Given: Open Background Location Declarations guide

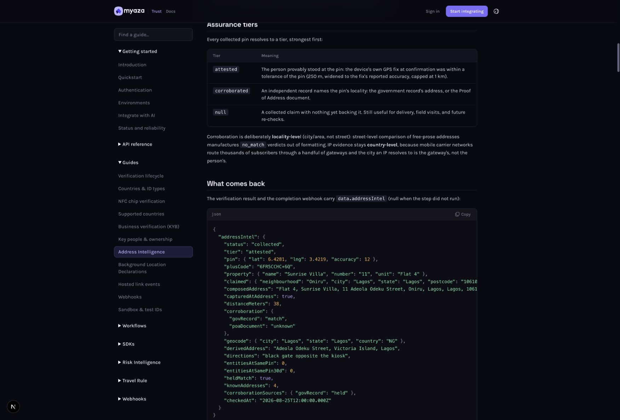Looking at the screenshot, I should (x=142, y=268).
